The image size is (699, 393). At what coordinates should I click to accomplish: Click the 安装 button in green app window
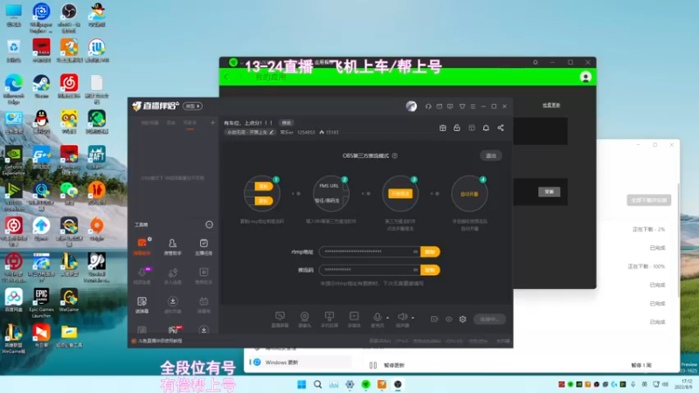pos(550,191)
